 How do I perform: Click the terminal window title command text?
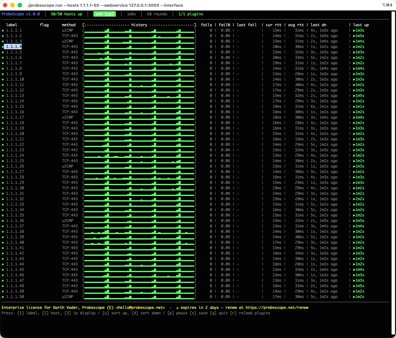[105, 5]
